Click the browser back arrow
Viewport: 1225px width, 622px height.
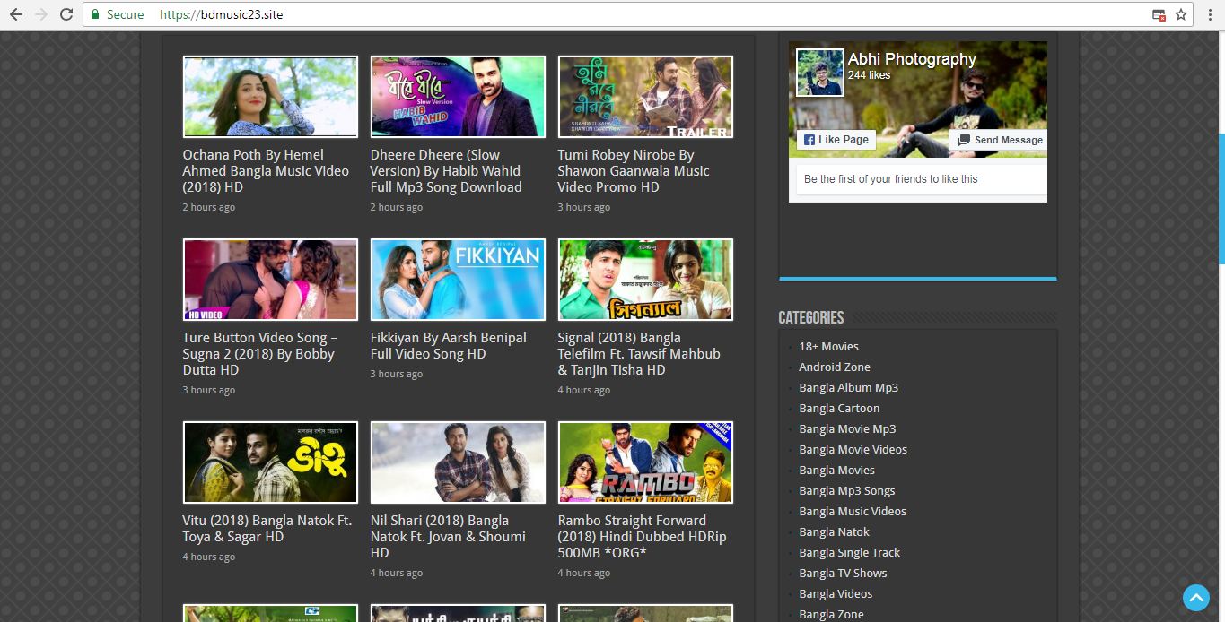click(15, 14)
